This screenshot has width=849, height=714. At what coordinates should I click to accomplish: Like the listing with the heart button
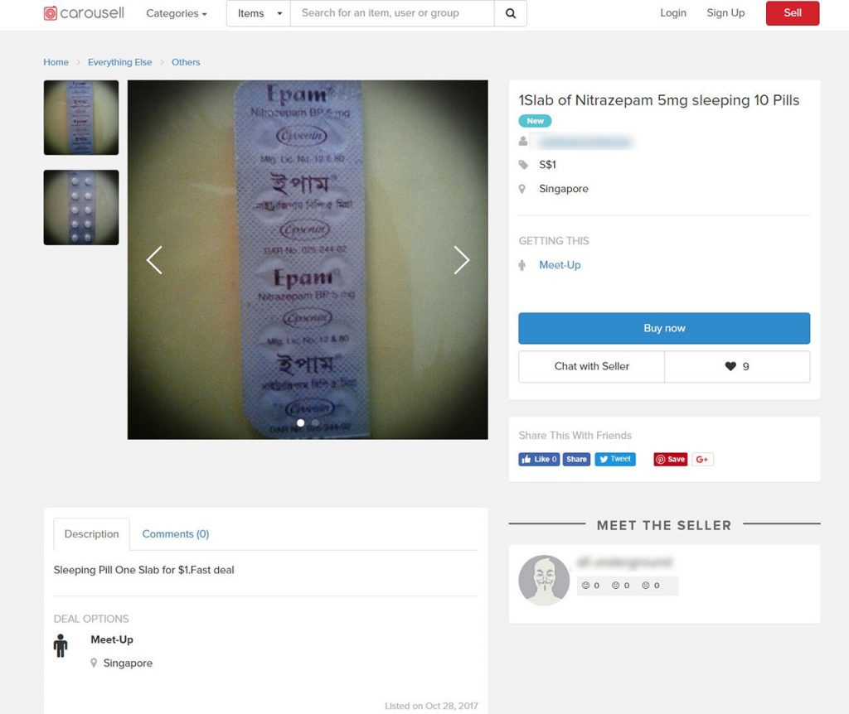737,367
